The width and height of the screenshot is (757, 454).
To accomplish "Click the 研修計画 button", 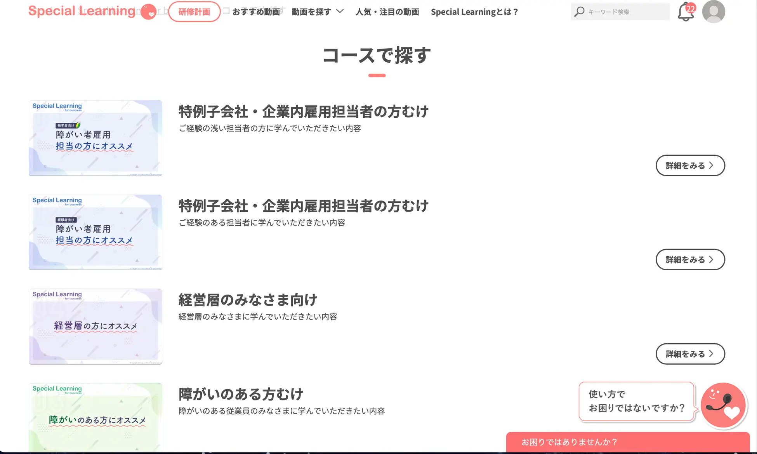I will click(x=194, y=12).
